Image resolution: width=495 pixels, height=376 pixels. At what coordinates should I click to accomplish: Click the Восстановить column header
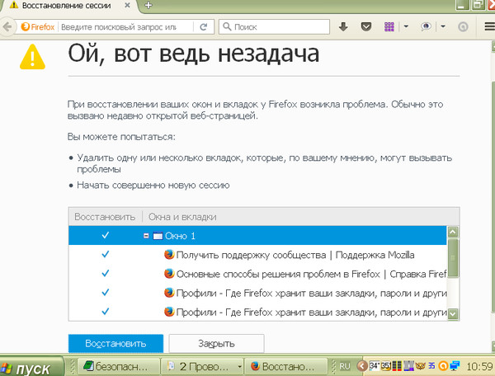pyautogui.click(x=105, y=217)
